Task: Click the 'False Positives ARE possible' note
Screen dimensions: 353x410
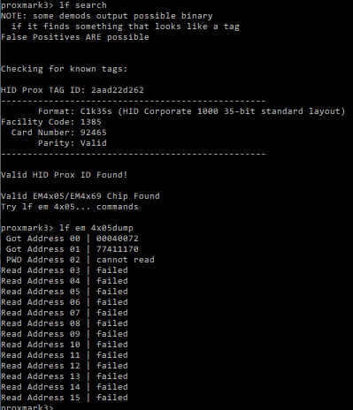Action: (75, 37)
